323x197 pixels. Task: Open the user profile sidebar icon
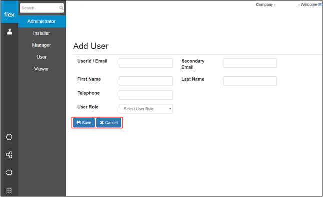10,32
